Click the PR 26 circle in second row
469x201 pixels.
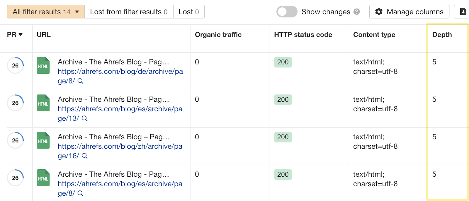(15, 103)
